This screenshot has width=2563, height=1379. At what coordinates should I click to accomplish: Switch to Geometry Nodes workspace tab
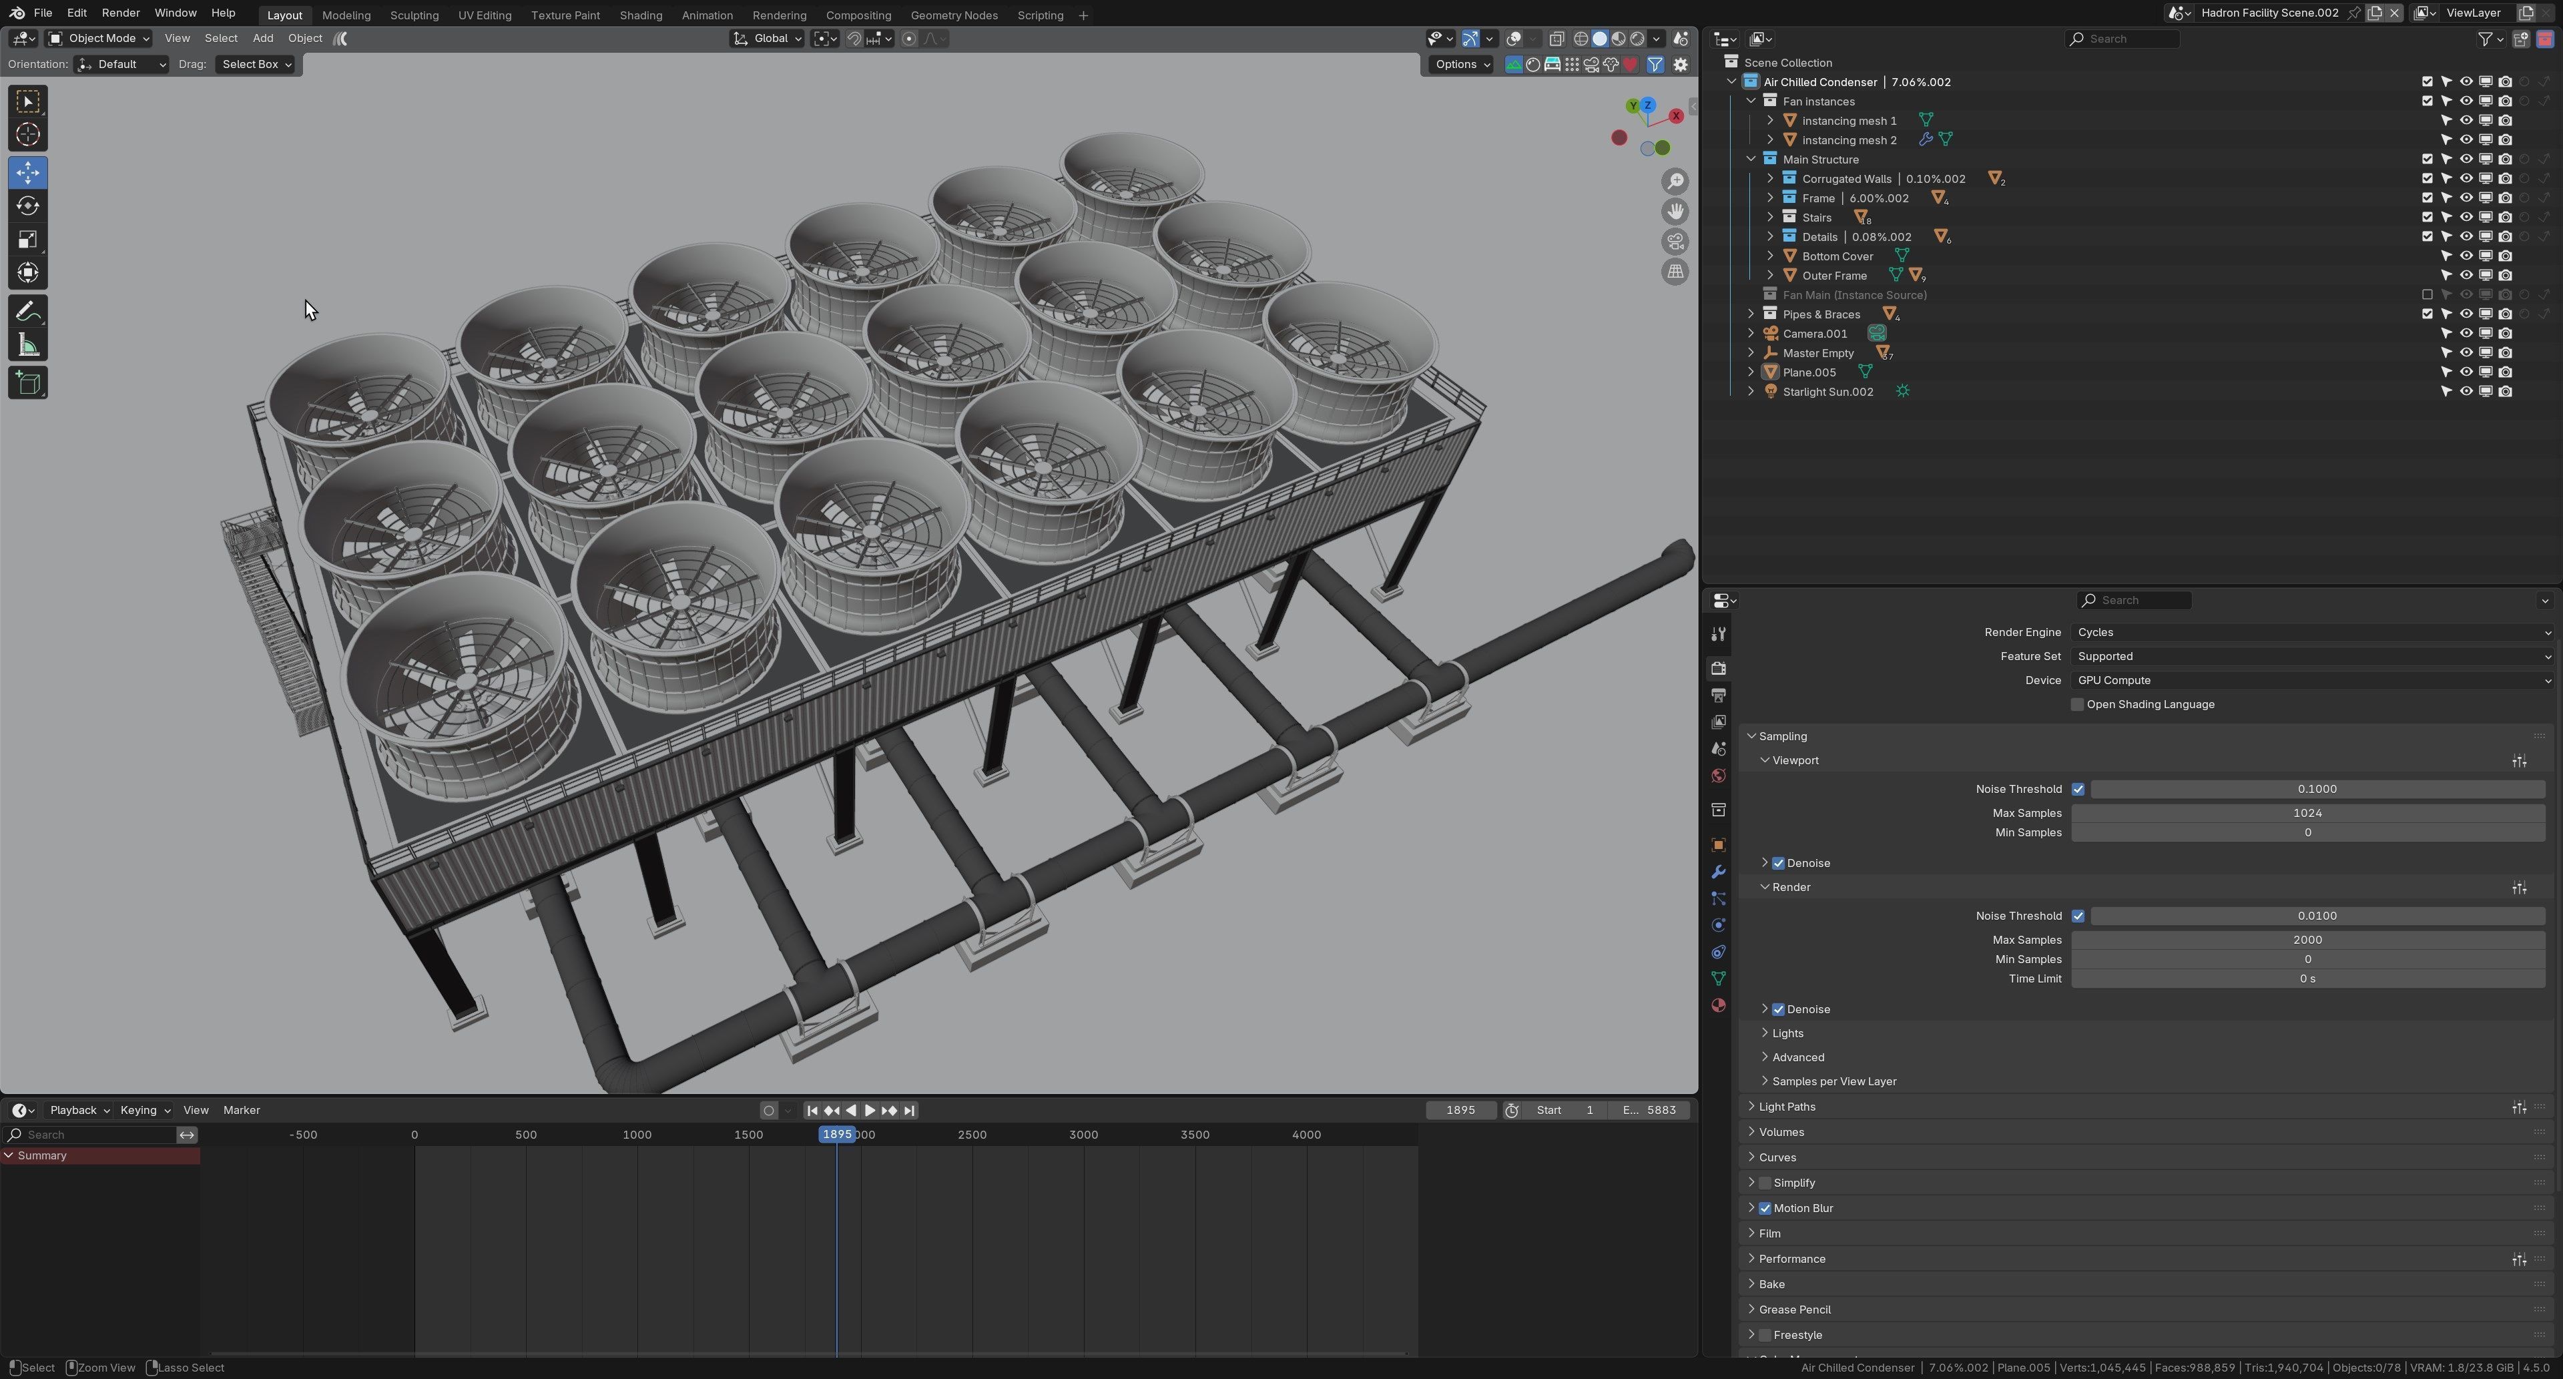[953, 15]
